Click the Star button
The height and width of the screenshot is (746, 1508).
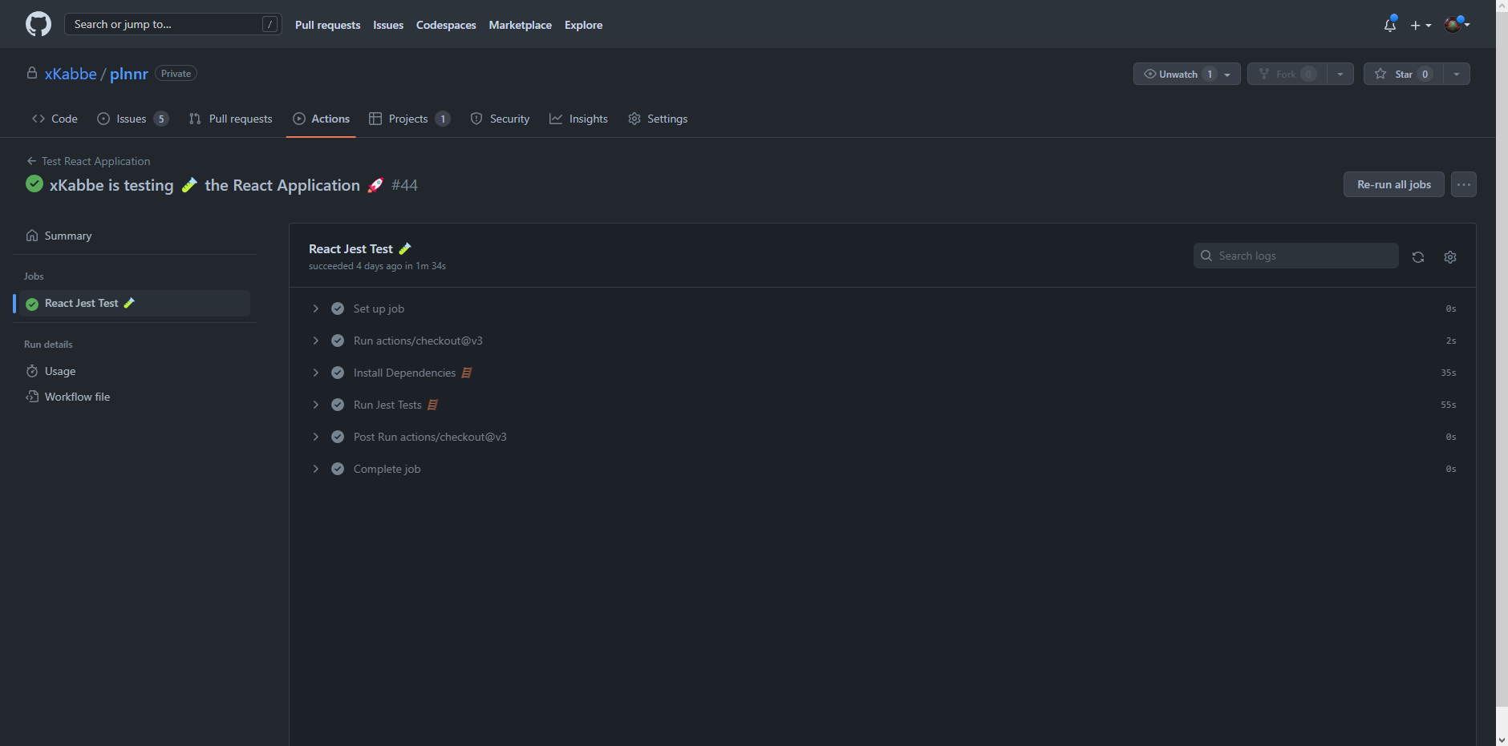click(1403, 74)
